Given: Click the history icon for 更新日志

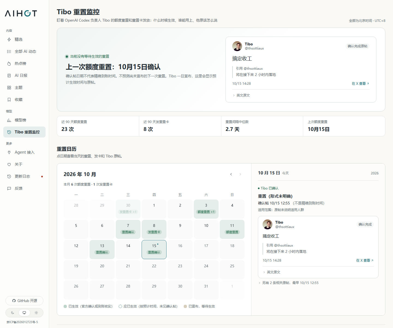Looking at the screenshot, I should point(9,176).
